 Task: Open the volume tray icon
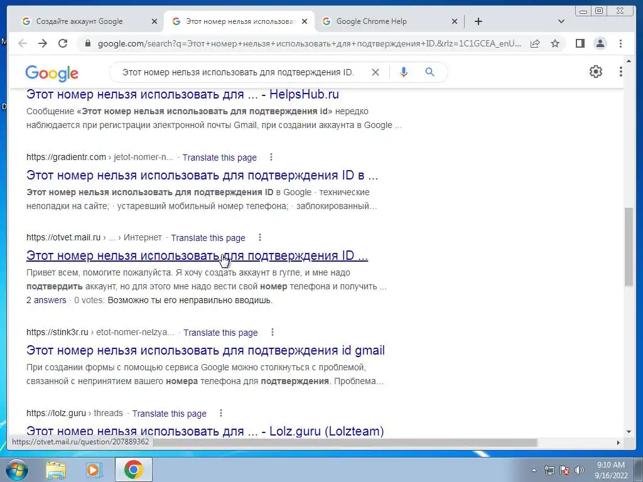(580, 471)
